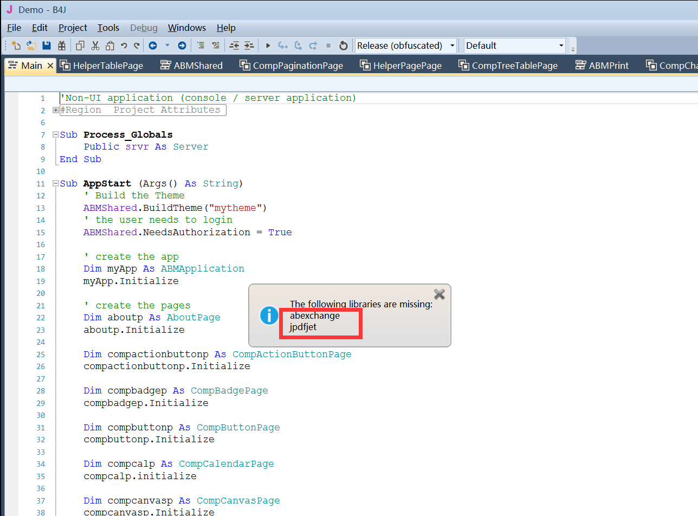Image resolution: width=698 pixels, height=516 pixels.
Task: Click the 'Dim aboutp As AboutPage' line
Action: click(152, 318)
